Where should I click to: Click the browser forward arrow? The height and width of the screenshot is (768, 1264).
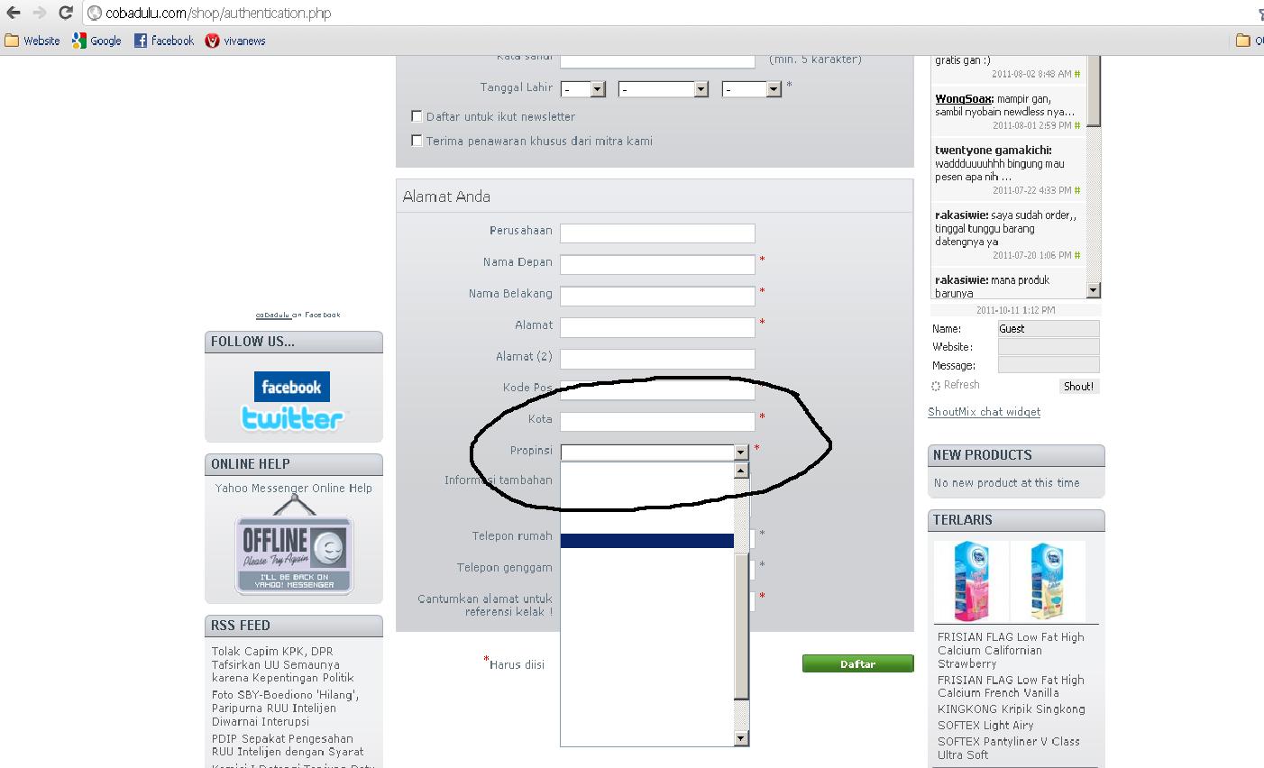[39, 13]
